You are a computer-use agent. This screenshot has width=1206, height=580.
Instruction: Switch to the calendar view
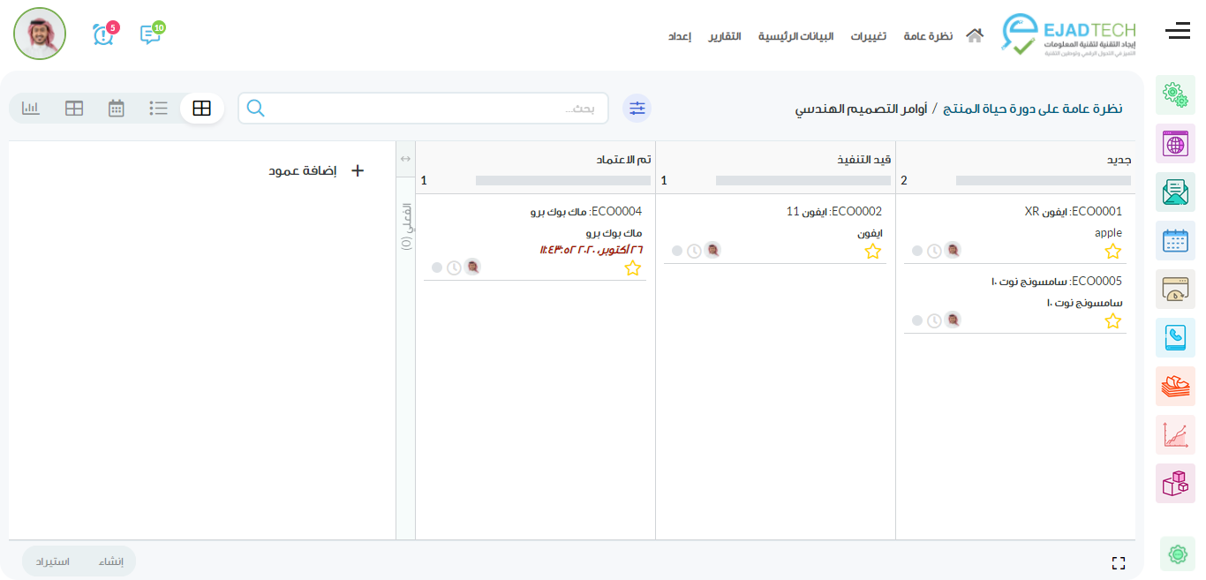click(117, 109)
